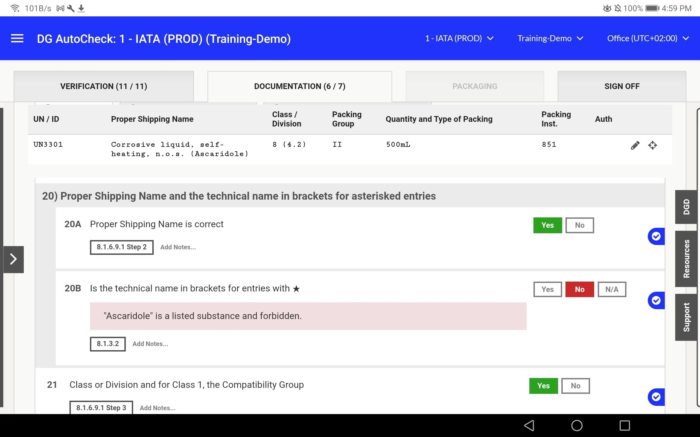Image resolution: width=700 pixels, height=437 pixels.
Task: Open the Support side panel tab
Action: 686,317
